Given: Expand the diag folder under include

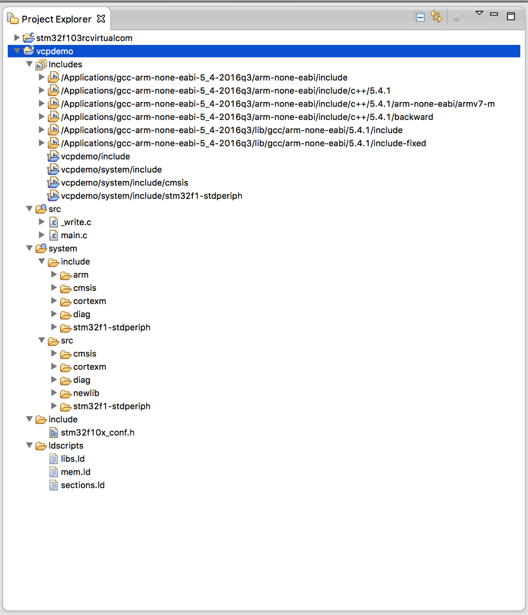Looking at the screenshot, I should tap(54, 314).
